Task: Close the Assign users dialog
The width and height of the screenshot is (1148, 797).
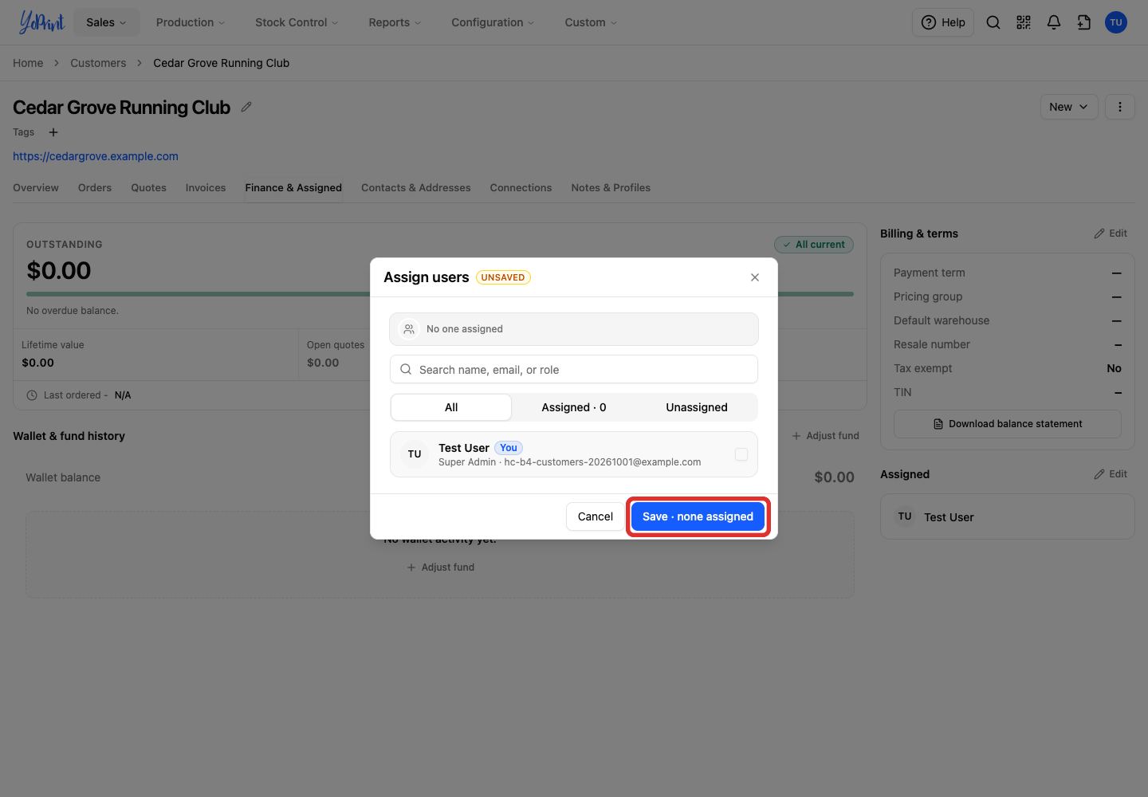Action: click(755, 277)
